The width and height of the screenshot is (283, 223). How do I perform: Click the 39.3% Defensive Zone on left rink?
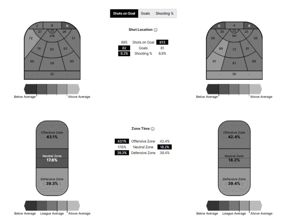52,181
